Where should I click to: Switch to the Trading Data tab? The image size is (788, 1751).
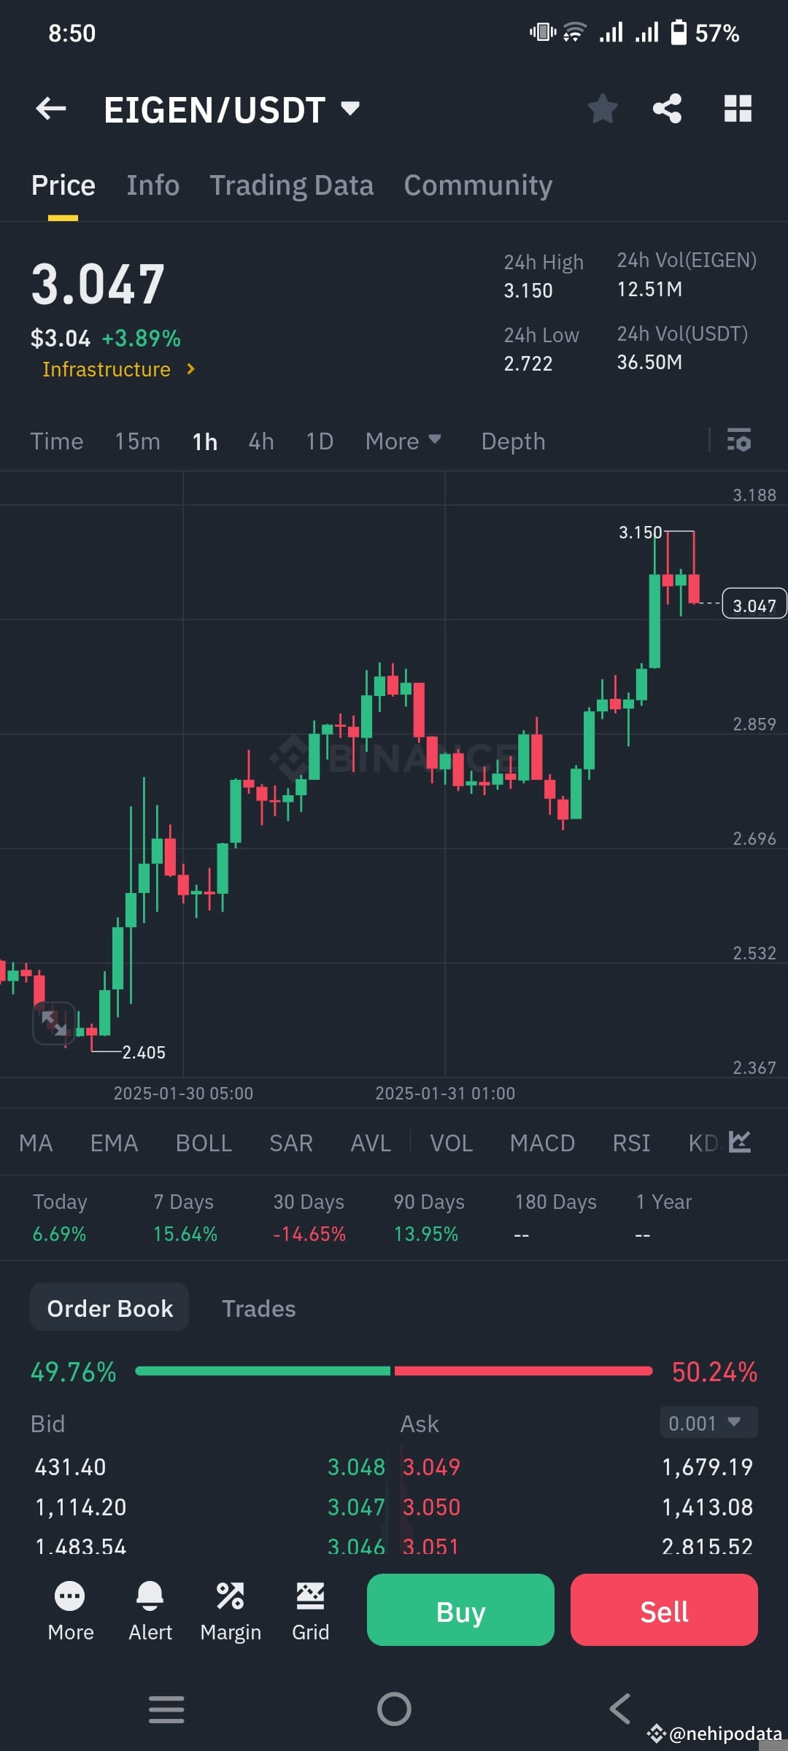pyautogui.click(x=292, y=185)
